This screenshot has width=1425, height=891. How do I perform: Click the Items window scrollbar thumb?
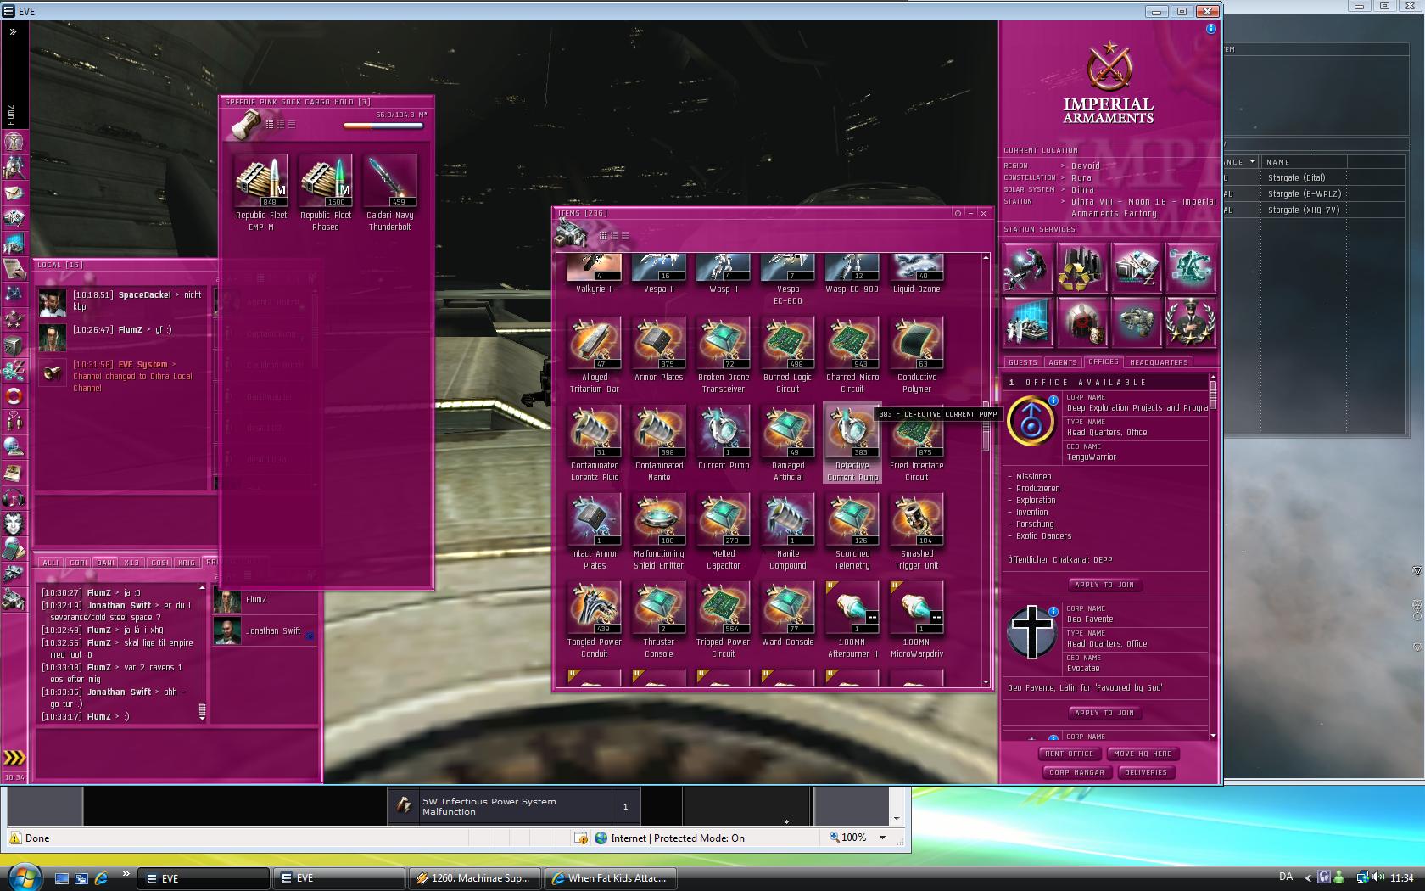coord(986,426)
